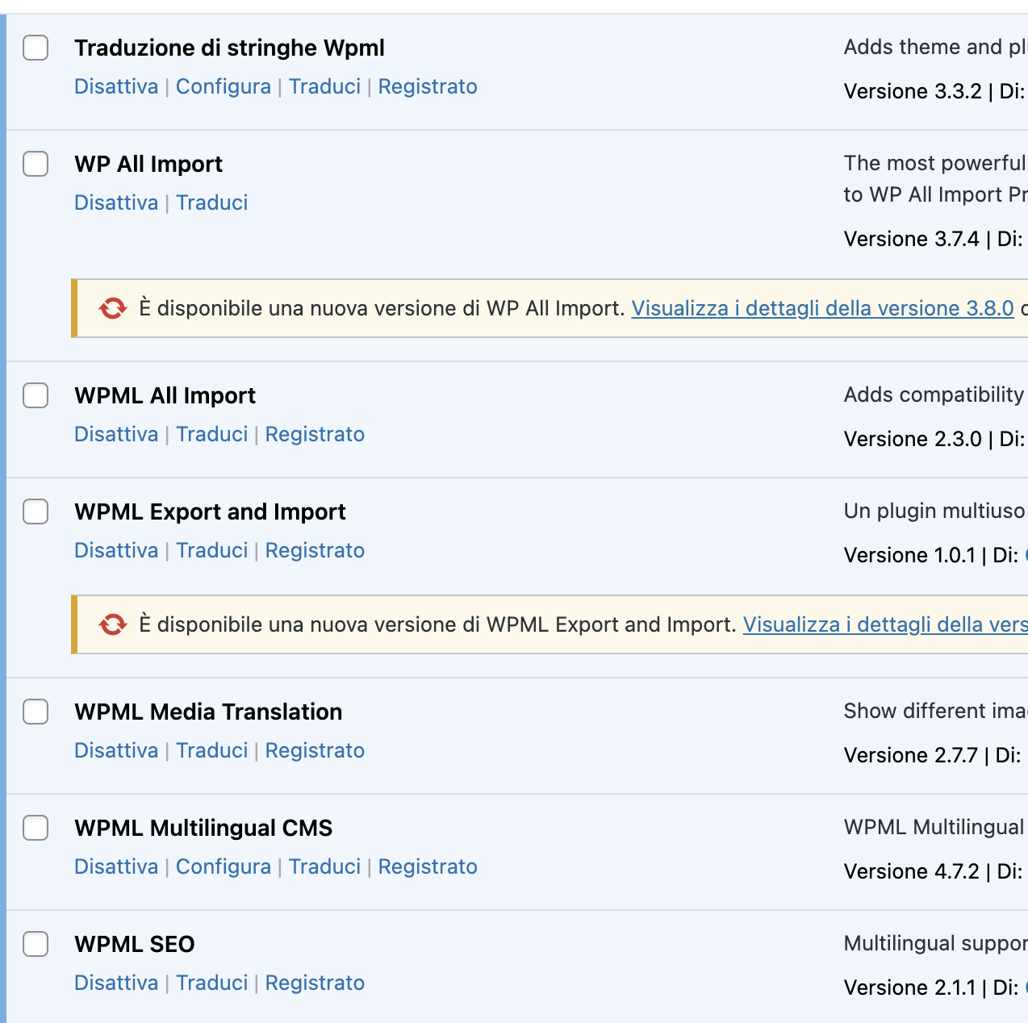Tick the Traduzione di stringhe Wpml checkbox
The width and height of the screenshot is (1028, 1023).
pyautogui.click(x=36, y=48)
